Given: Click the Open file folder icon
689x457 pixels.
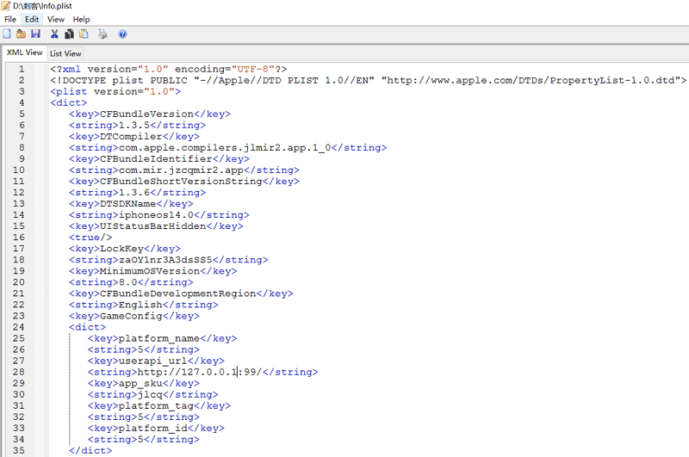Looking at the screenshot, I should tap(22, 34).
